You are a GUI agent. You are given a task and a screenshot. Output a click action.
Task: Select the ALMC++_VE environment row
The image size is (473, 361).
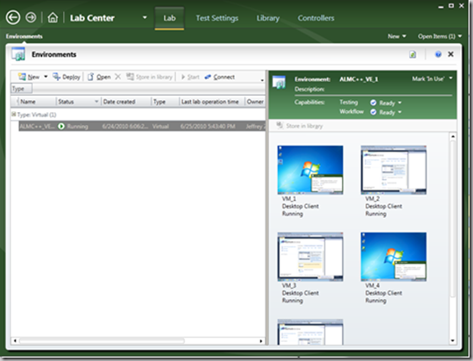[142, 126]
